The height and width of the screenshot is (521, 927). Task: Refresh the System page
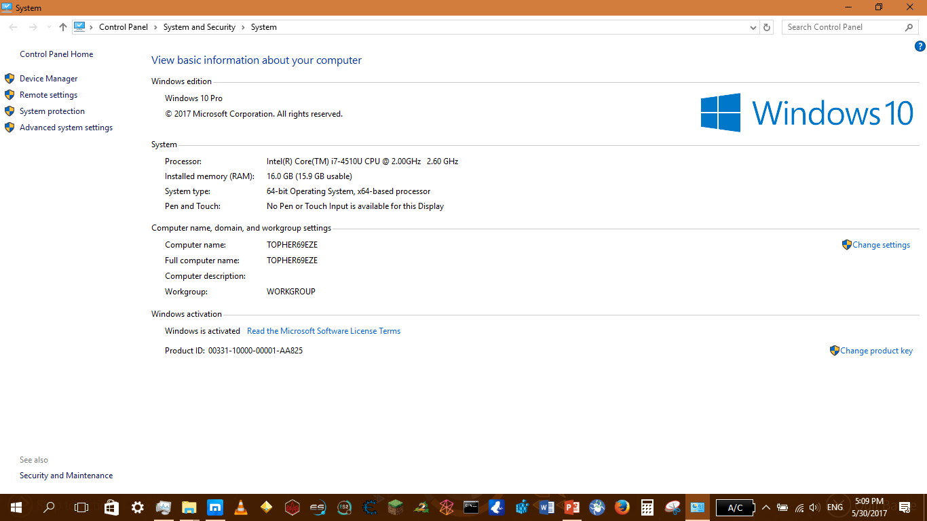pos(767,27)
